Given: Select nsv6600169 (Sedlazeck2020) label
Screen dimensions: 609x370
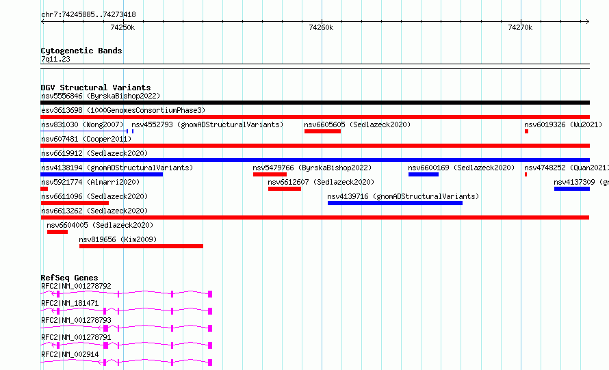Looking at the screenshot, I should click(461, 168).
